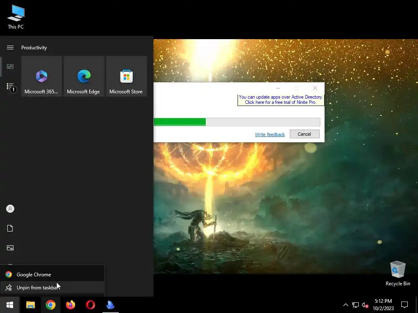This screenshot has width=418, height=313.
Task: Click the Chrome taskbar icon
Action: [50, 305]
